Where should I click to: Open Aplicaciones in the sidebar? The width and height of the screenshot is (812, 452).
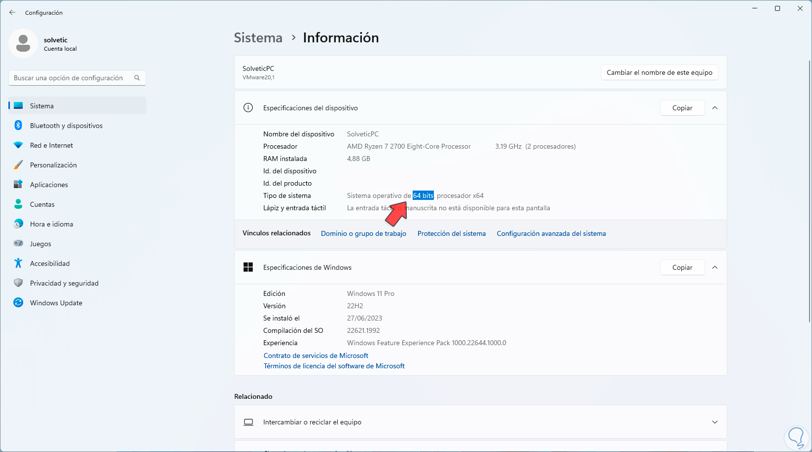click(49, 185)
